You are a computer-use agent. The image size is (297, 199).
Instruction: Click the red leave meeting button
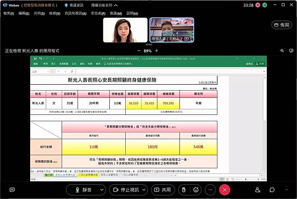click(225, 190)
